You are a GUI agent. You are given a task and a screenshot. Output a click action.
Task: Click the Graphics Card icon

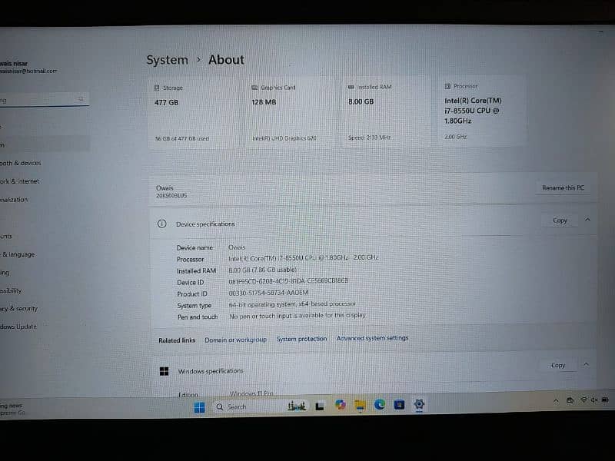254,88
